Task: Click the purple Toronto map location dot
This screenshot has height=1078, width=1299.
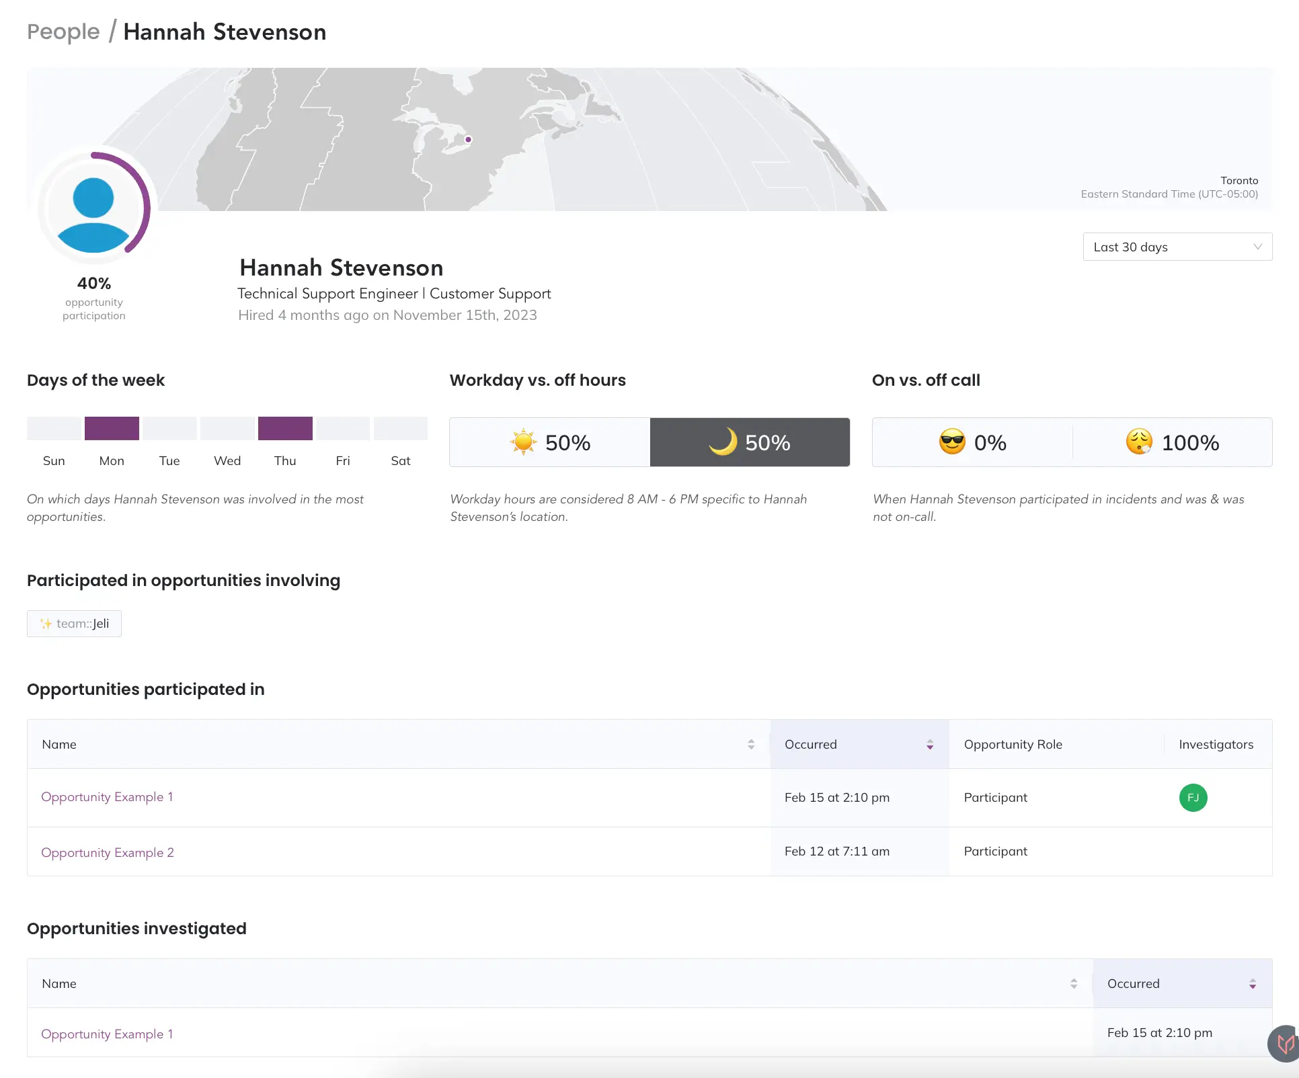Action: [468, 140]
